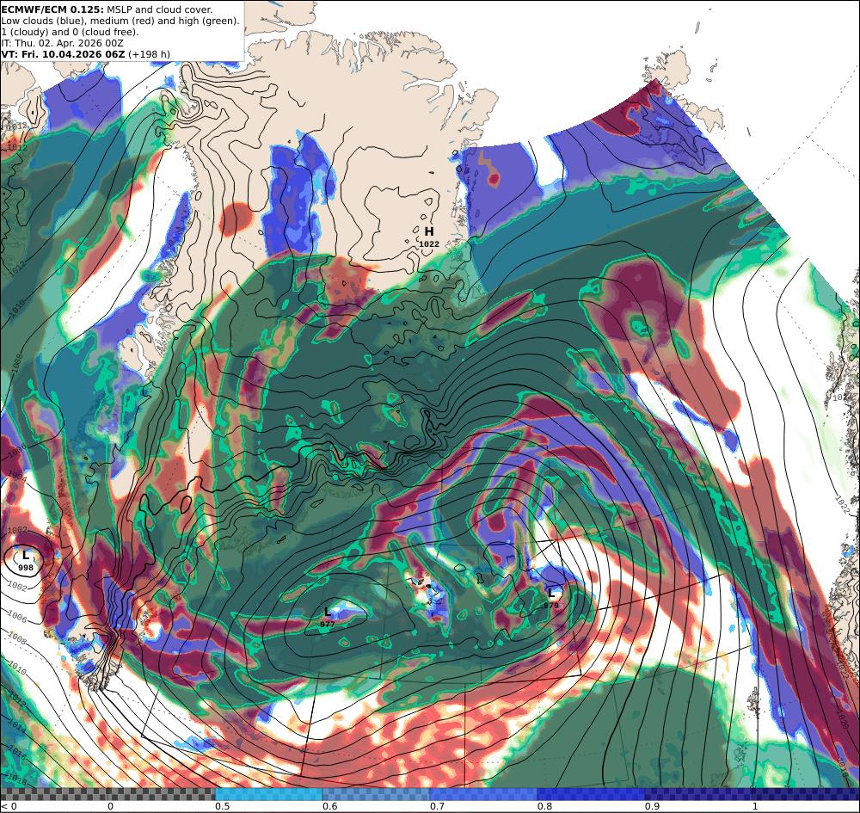
Task: Click the '1004' isobar label
Action: point(17,476)
